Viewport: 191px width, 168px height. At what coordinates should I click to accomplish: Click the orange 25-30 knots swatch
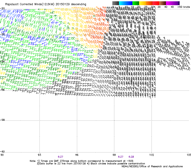click(x=149, y=3)
